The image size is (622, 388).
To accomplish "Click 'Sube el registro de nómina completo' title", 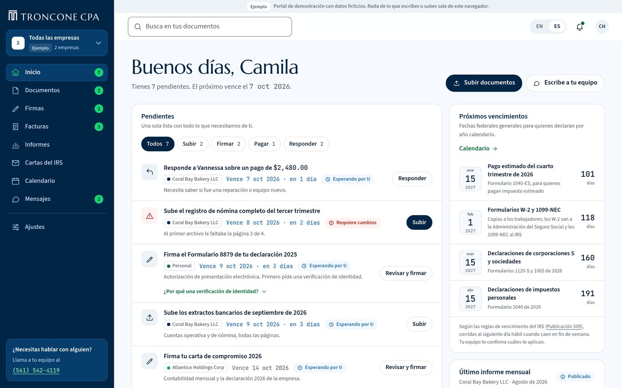I will [x=242, y=211].
